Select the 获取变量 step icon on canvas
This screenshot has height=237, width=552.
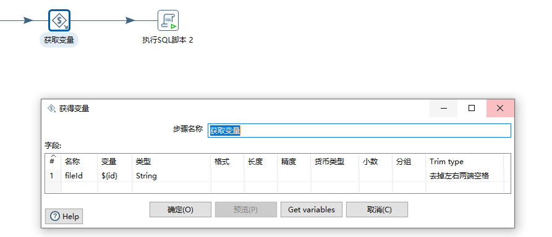tap(59, 20)
